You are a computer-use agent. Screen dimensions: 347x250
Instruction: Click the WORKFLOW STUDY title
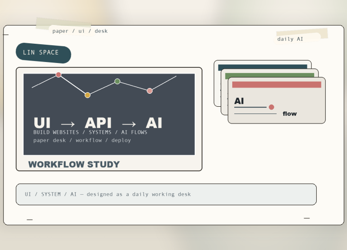[74, 164]
